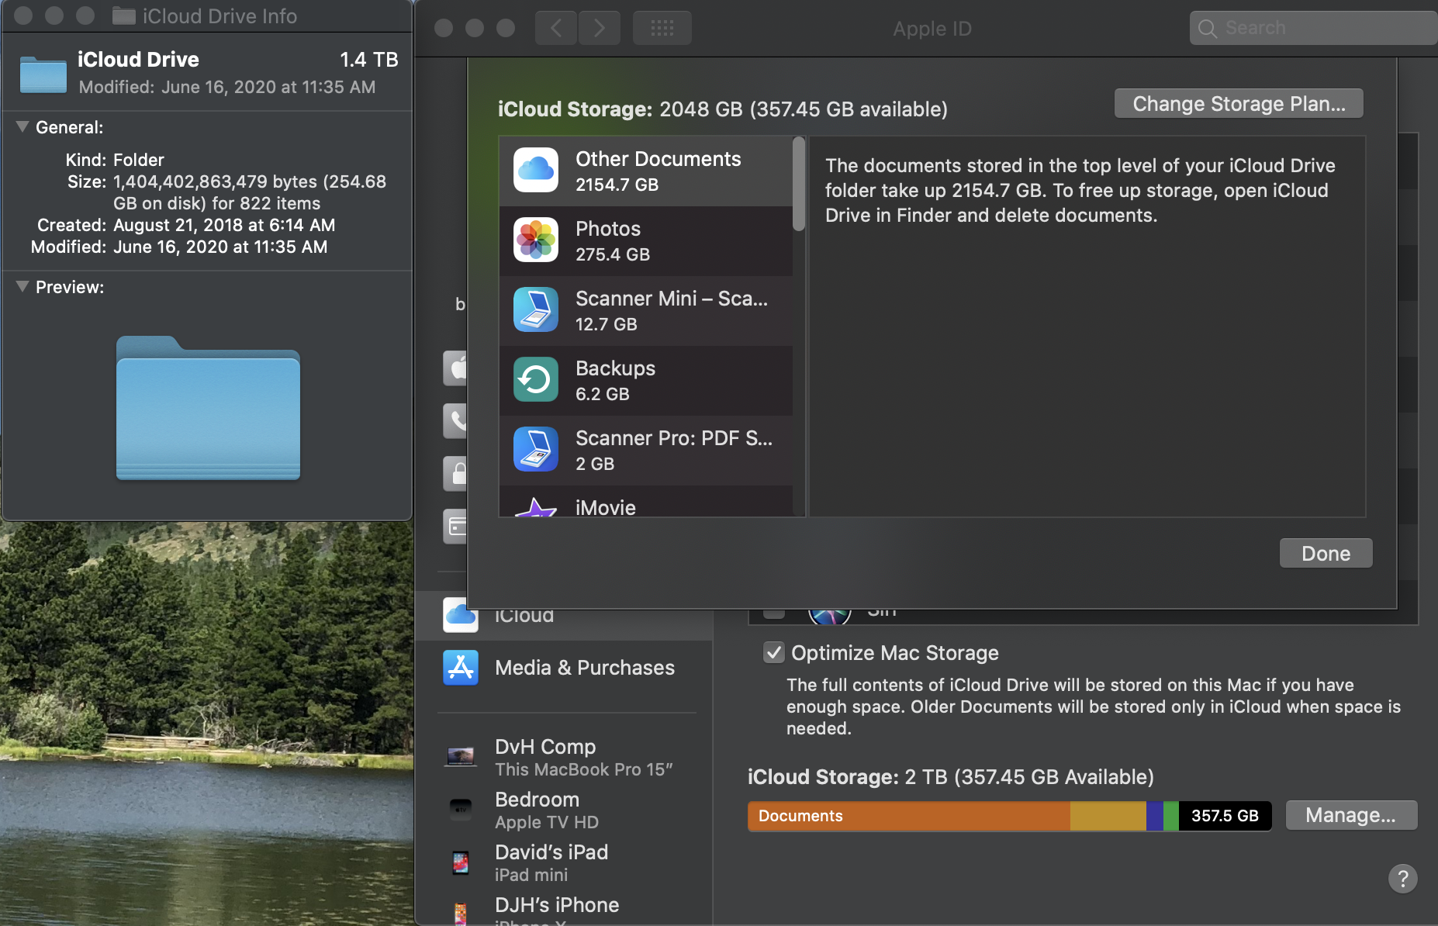Image resolution: width=1438 pixels, height=926 pixels.
Task: Disable Optimize Mac Storage checkbox
Action: click(773, 653)
